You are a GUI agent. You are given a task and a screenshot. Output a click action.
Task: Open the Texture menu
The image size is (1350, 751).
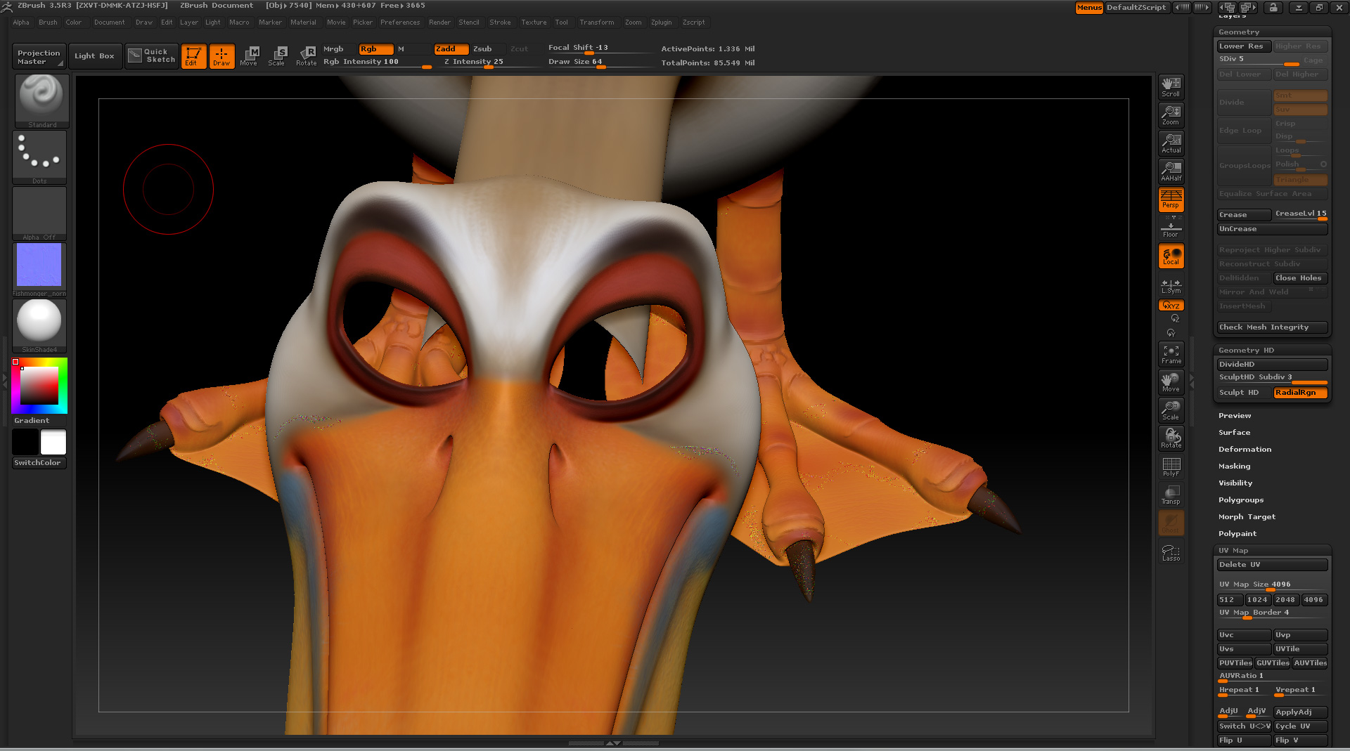(534, 22)
